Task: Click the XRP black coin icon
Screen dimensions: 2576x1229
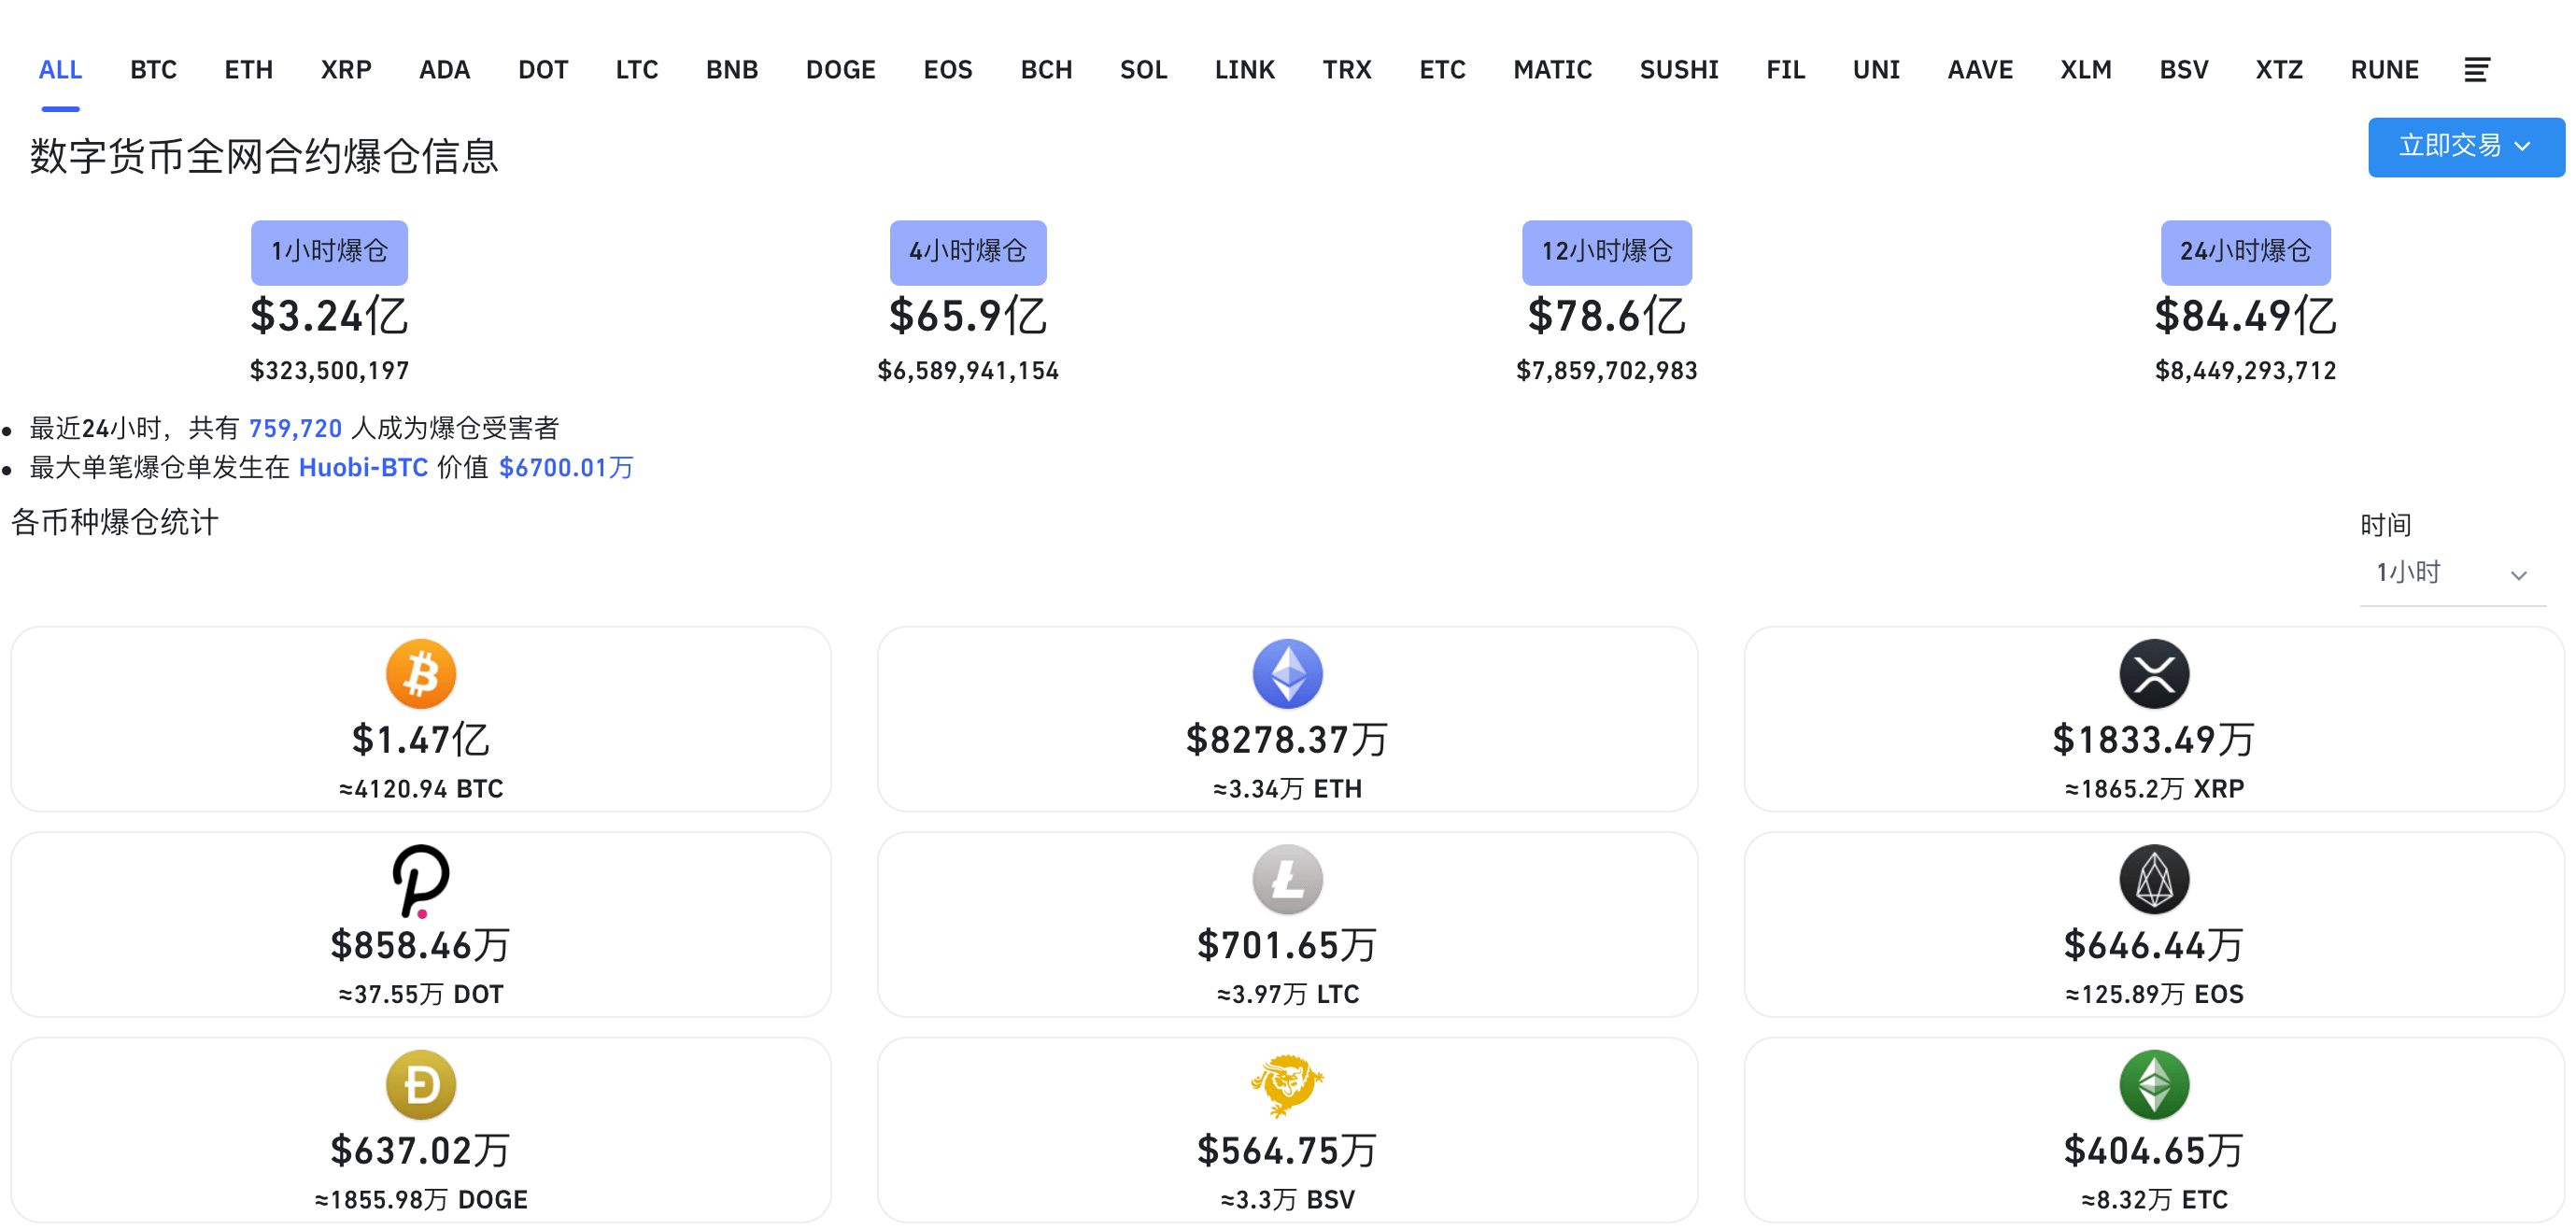Action: [2154, 673]
